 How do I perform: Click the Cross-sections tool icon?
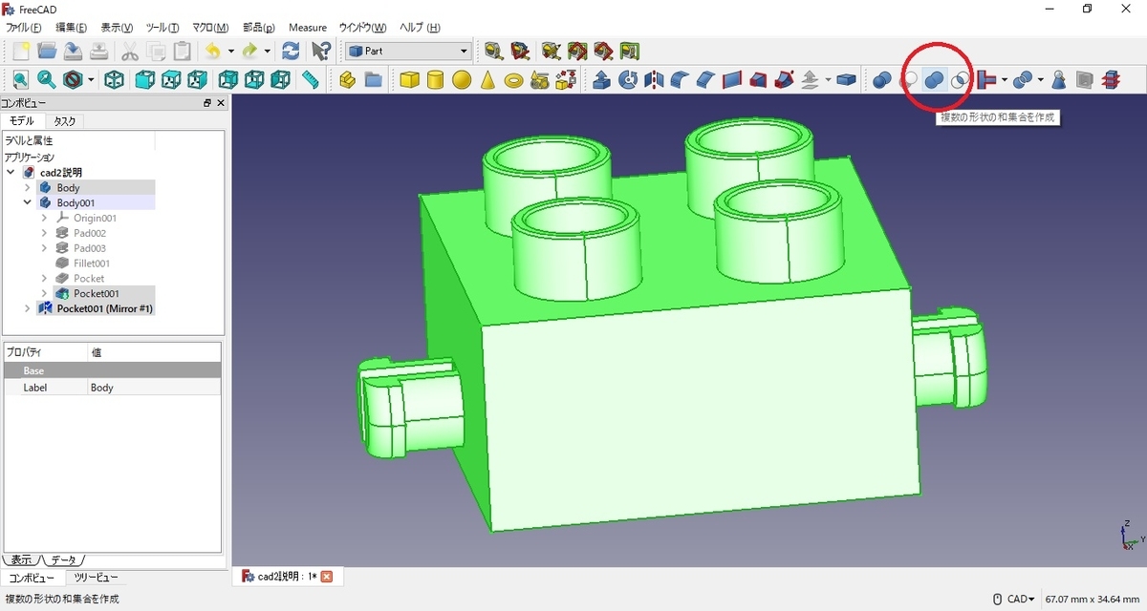click(x=1110, y=80)
